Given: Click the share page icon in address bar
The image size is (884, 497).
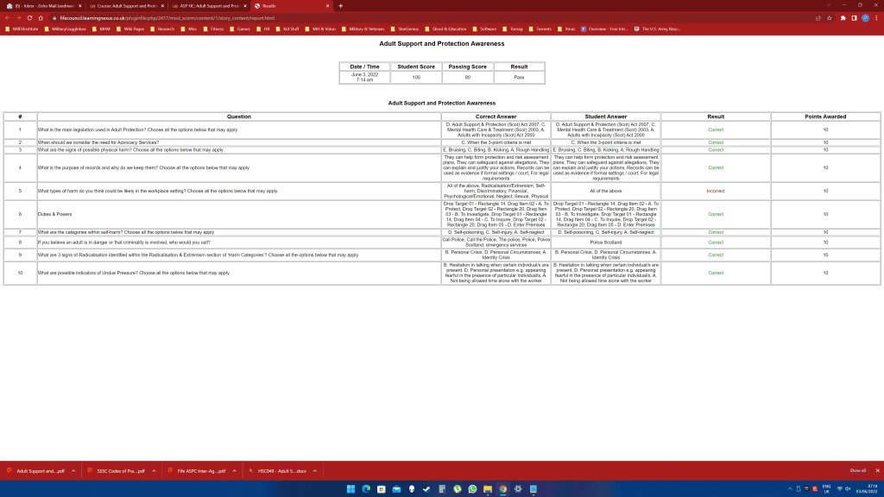Looking at the screenshot, I should pos(818,17).
